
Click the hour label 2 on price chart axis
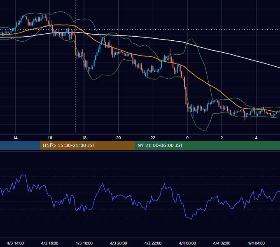pyautogui.click(x=222, y=138)
